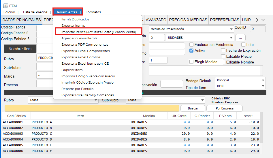Image resolution: width=273 pixels, height=158 pixels.
Task: Expand the SubRubro Todos filter dropdown
Action: [x=165, y=100]
